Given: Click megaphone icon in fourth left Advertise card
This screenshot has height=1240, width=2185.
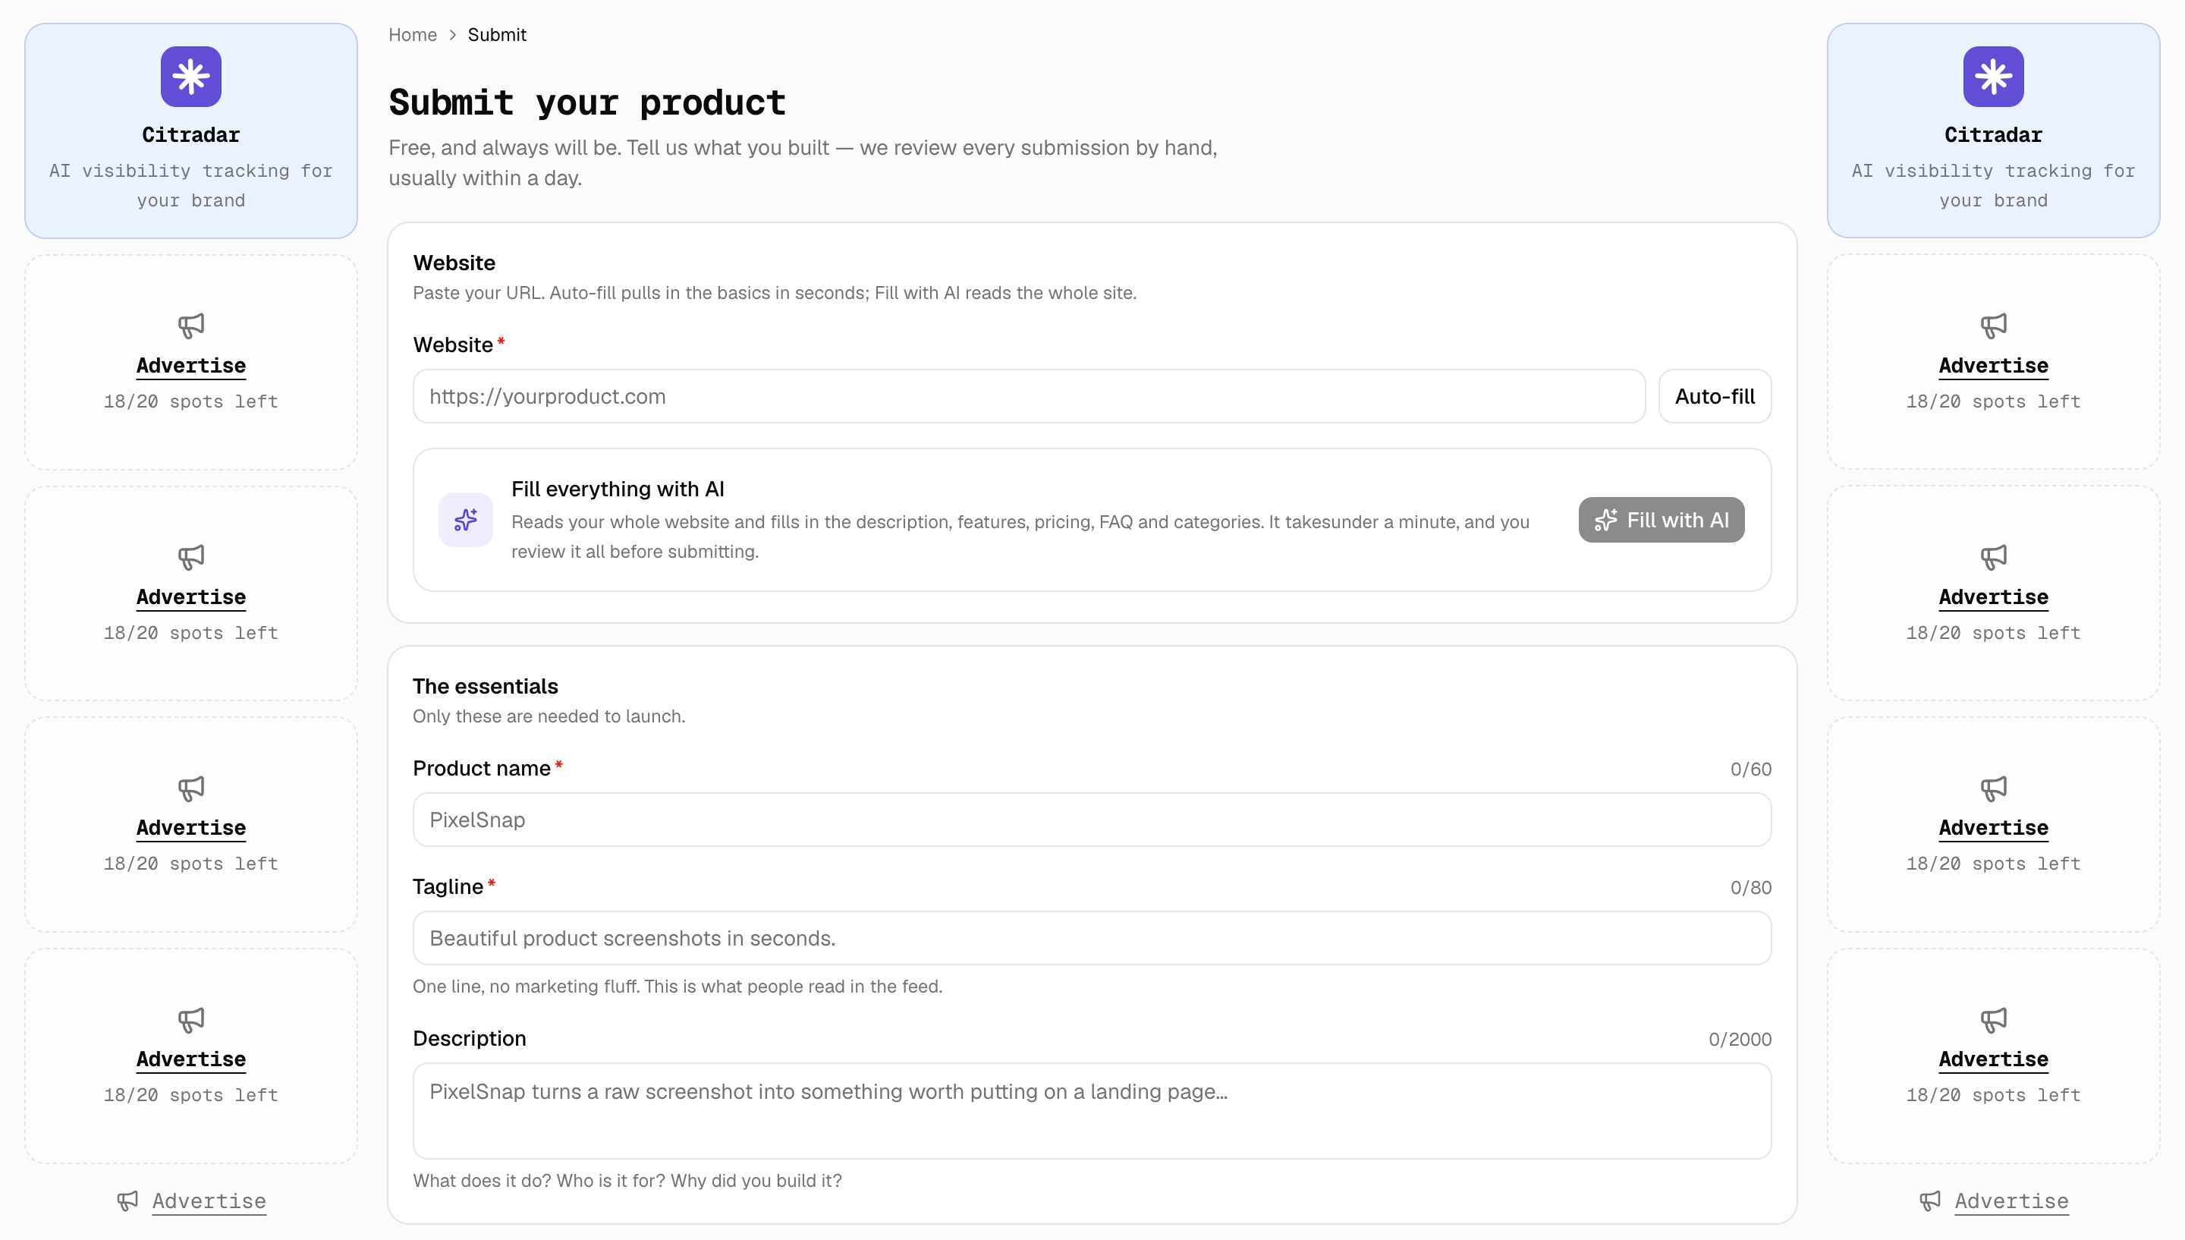Looking at the screenshot, I should (190, 1019).
